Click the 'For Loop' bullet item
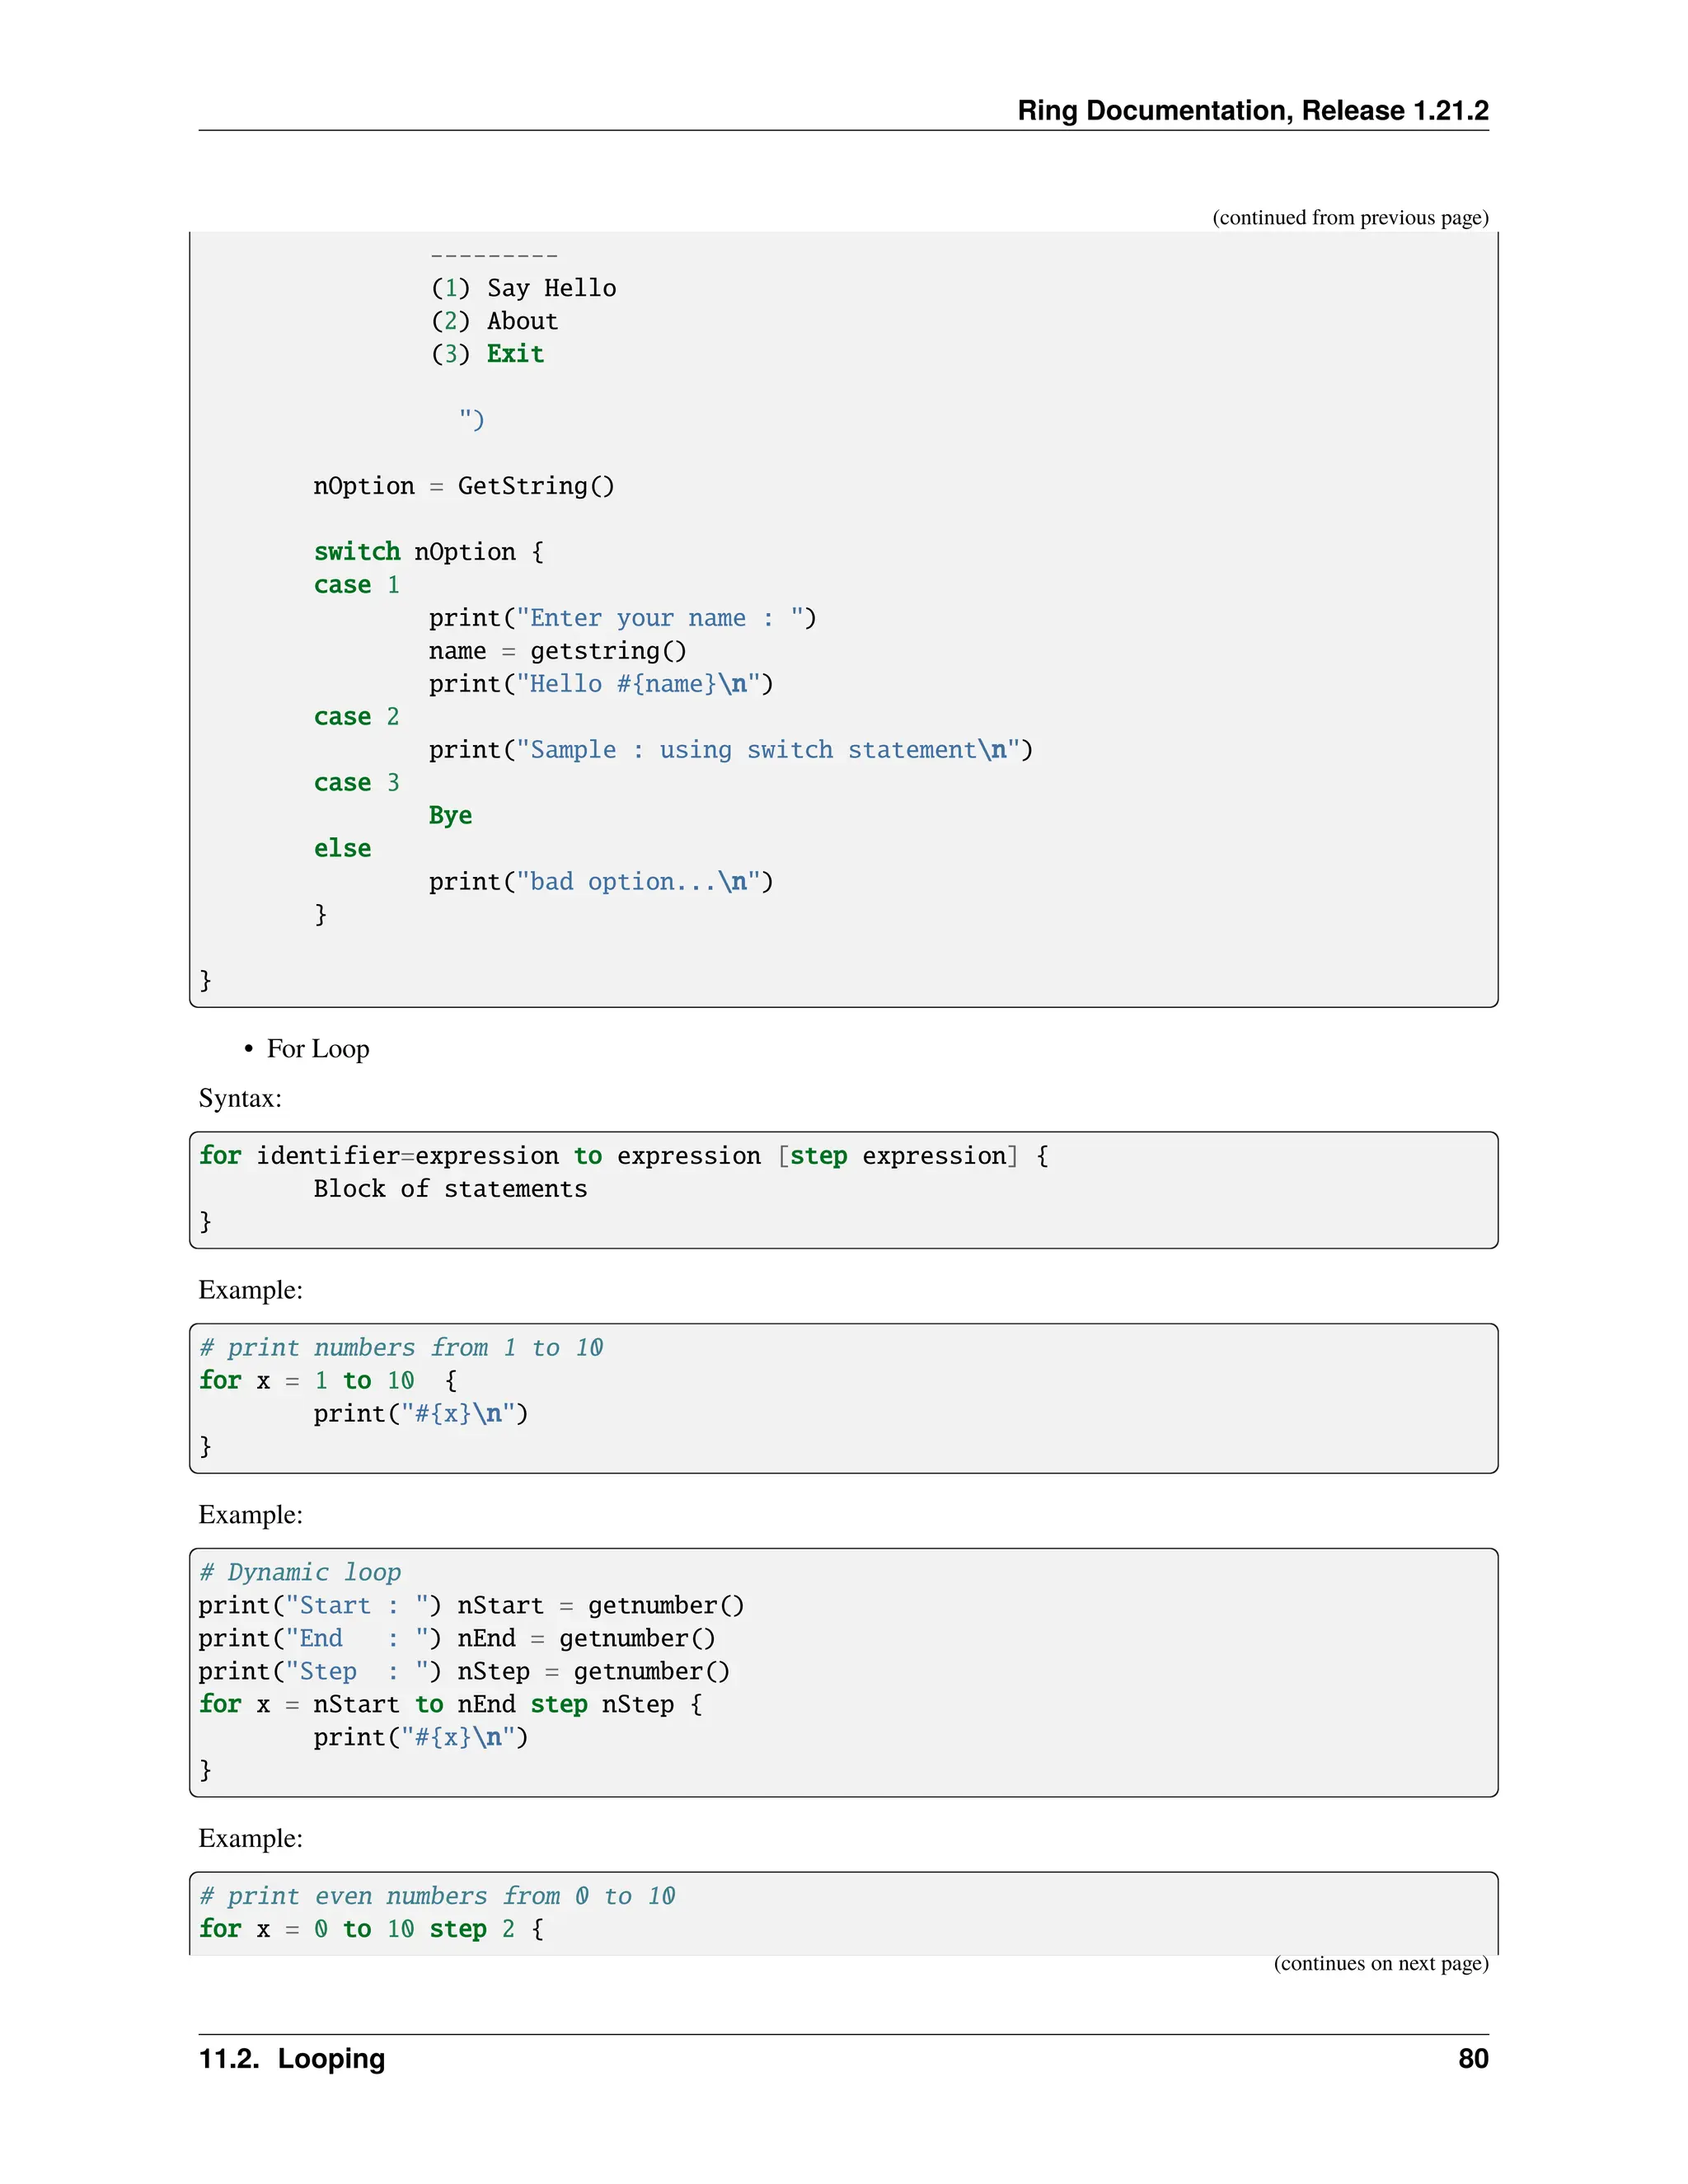This screenshot has height=2184, width=1688. click(x=318, y=1049)
